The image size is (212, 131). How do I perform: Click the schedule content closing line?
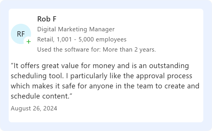[x=42, y=96]
